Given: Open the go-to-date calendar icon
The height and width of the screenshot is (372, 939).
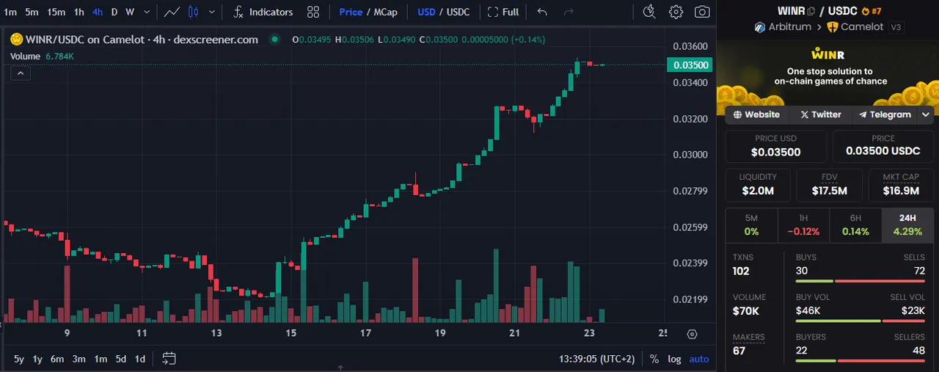Looking at the screenshot, I should coord(169,359).
